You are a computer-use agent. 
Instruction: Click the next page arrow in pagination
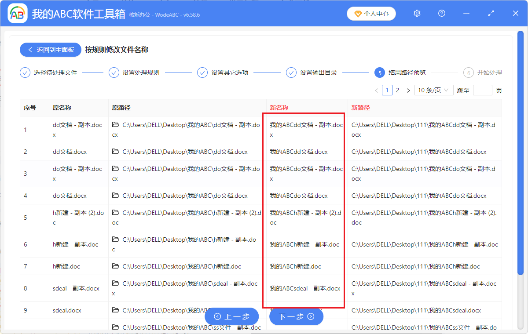(x=408, y=90)
